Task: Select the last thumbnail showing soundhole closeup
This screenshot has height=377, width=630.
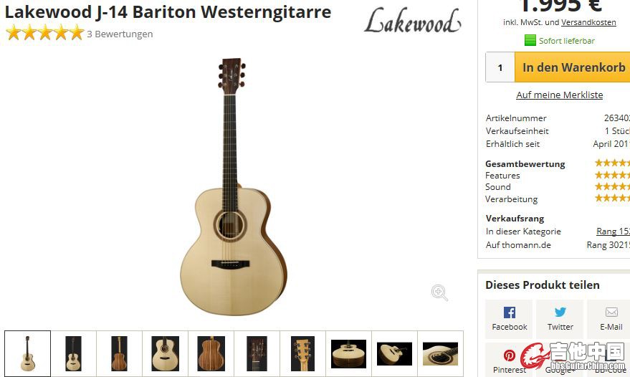Action: [x=440, y=353]
